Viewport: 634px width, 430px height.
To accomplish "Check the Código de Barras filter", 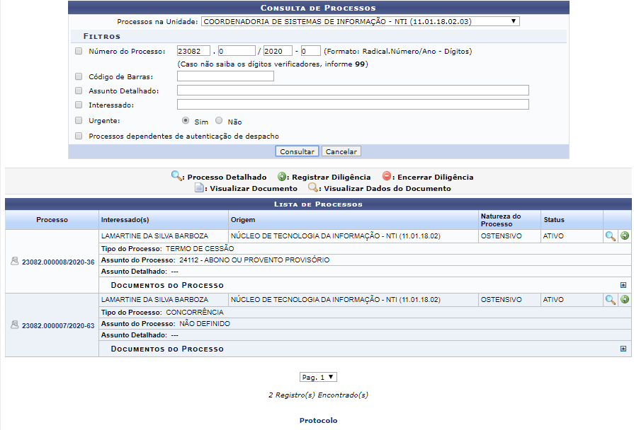I will (79, 76).
